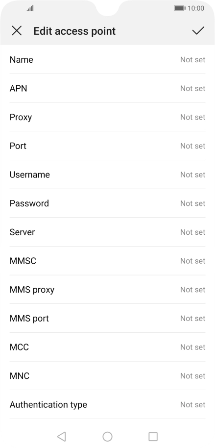Tap the signal strength icon

(x=30, y=8)
